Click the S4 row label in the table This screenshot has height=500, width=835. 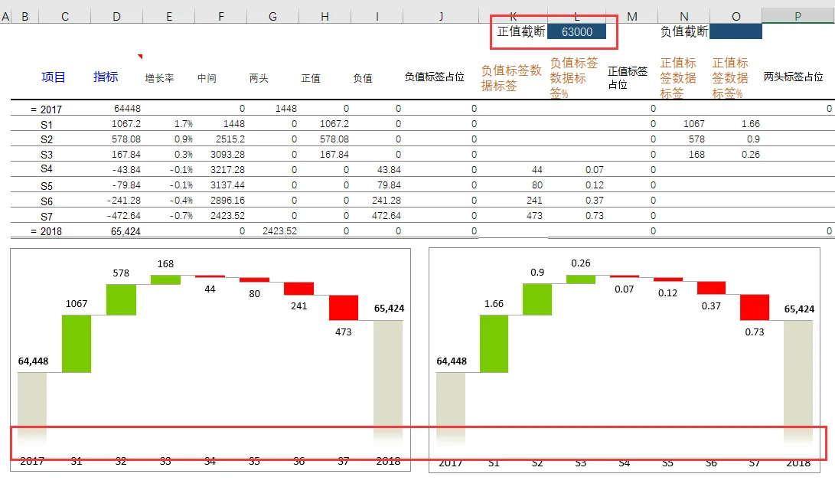point(47,168)
